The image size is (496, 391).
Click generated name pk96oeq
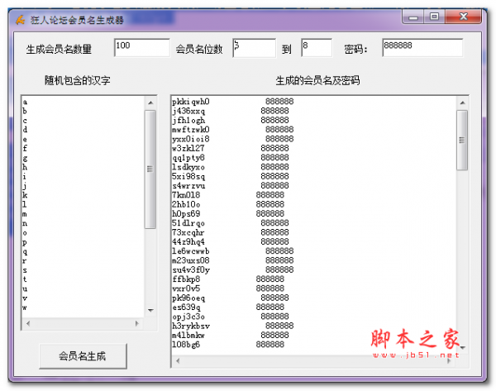[x=188, y=298]
